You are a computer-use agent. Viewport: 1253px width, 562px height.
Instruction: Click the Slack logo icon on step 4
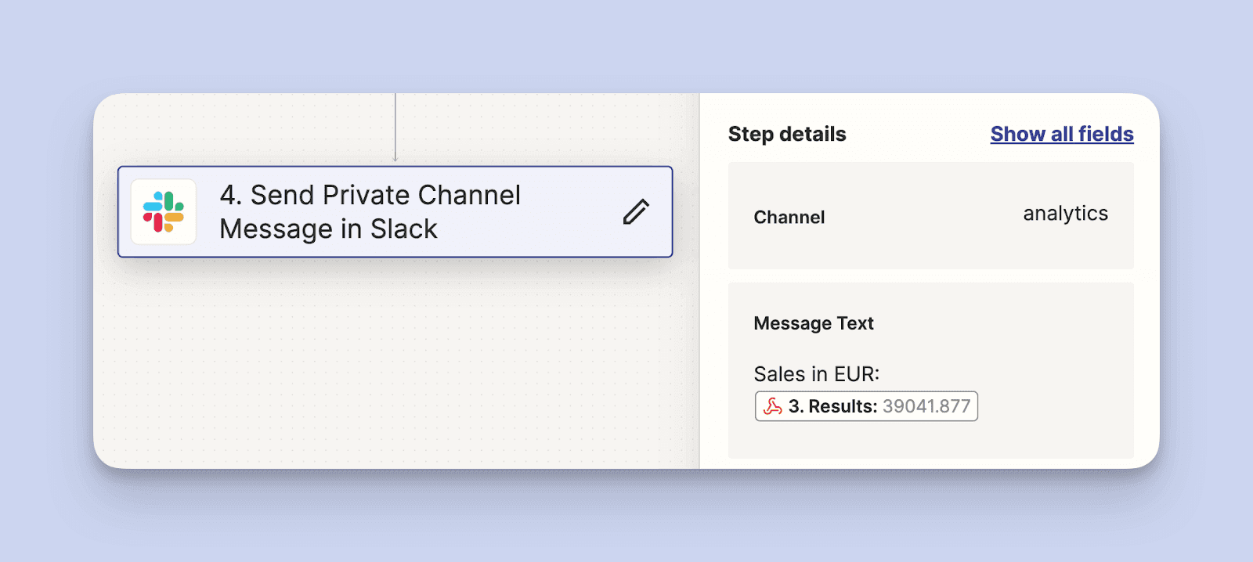163,212
